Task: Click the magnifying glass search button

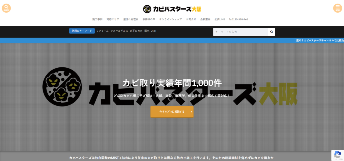Action: [271, 32]
